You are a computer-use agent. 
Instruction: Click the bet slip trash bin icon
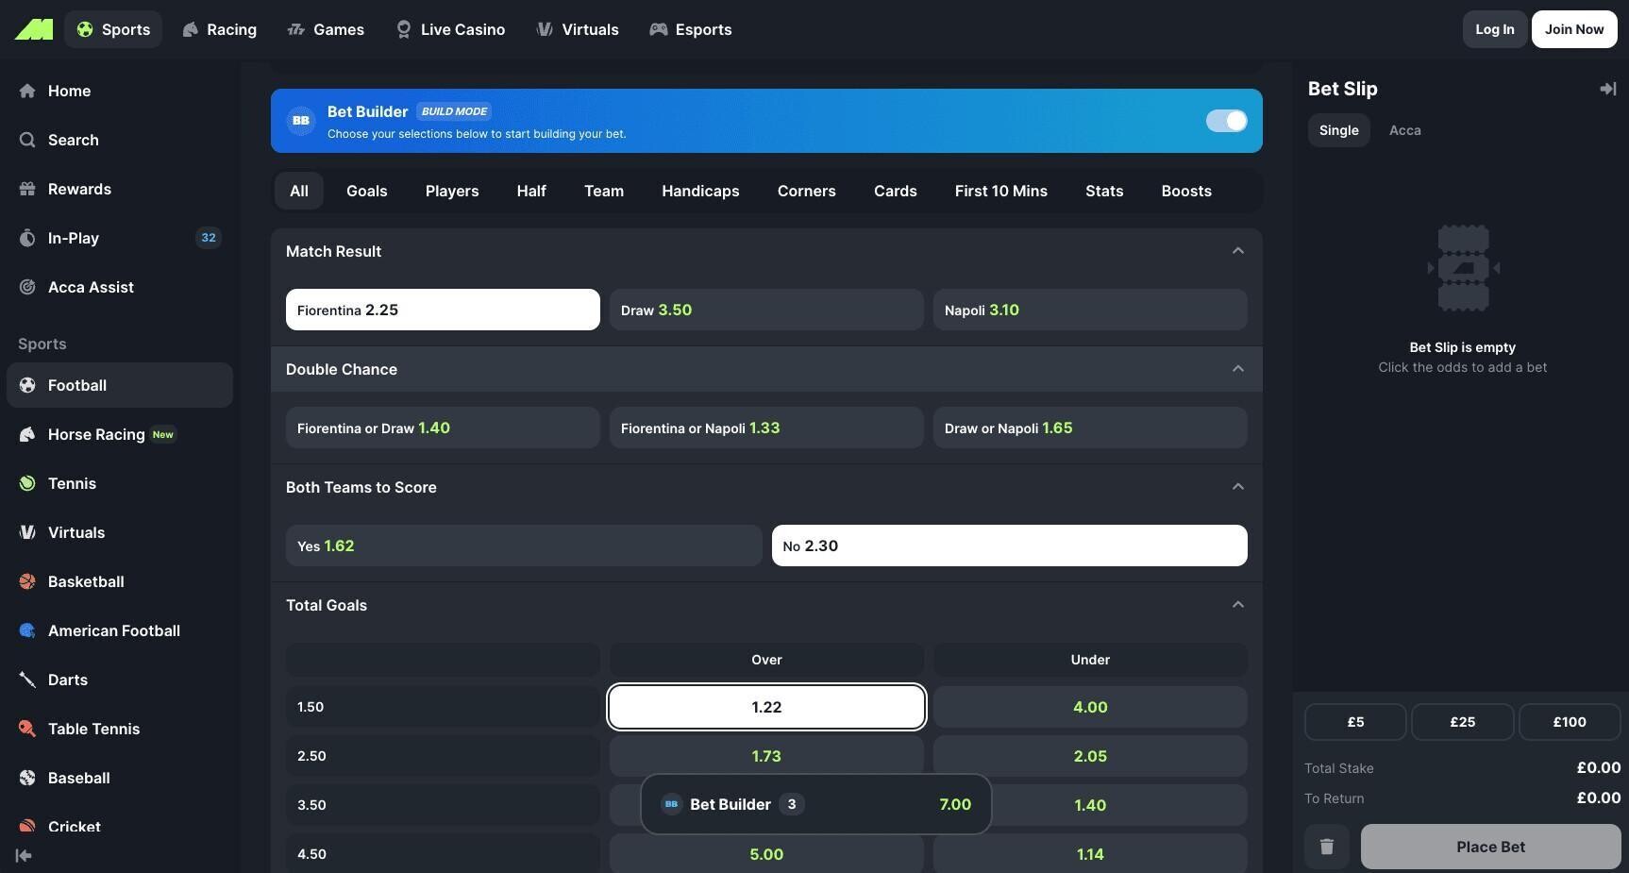(x=1326, y=847)
